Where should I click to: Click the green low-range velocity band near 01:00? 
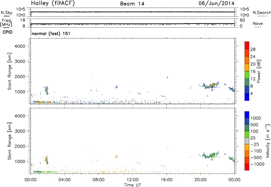(x=45, y=172)
